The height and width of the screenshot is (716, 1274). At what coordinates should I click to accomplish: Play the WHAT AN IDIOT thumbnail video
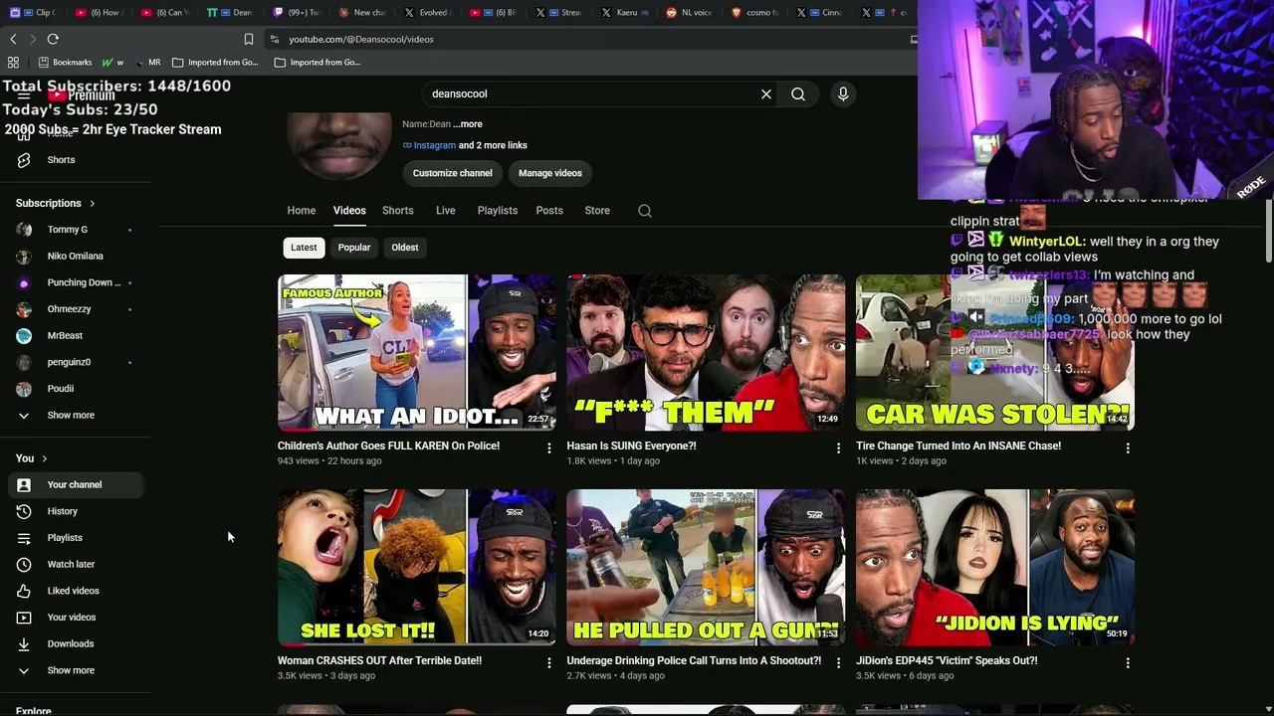click(417, 353)
